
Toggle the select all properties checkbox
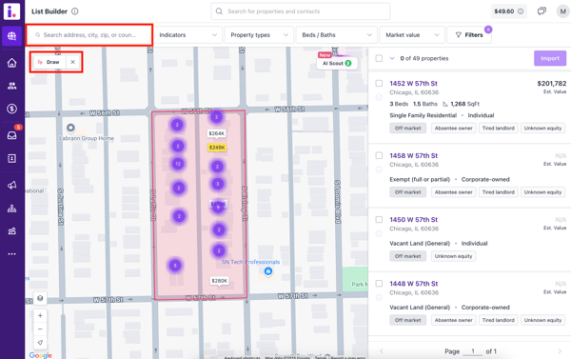379,58
